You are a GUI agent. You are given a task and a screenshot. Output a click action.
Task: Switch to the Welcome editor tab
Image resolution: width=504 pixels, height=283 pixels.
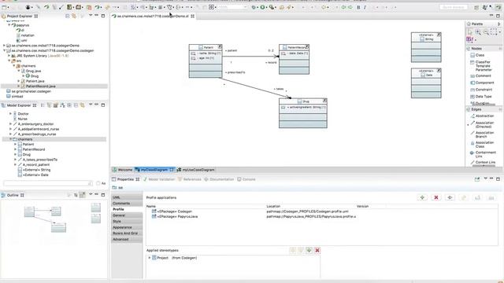[123, 170]
